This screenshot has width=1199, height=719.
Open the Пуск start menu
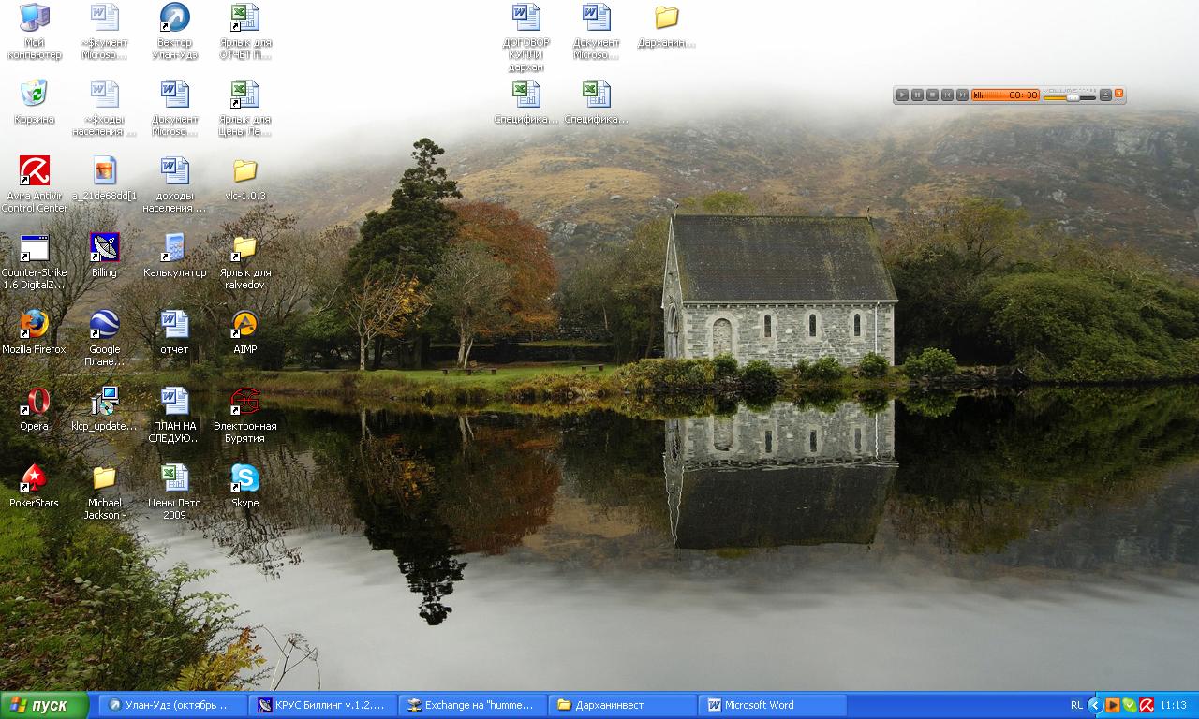pos(44,705)
